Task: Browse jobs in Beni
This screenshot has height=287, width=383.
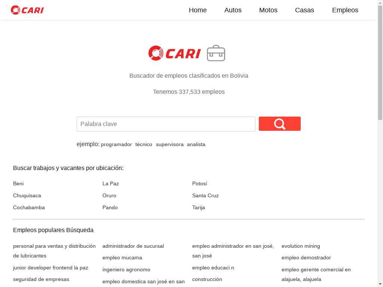Action: pyautogui.click(x=18, y=183)
